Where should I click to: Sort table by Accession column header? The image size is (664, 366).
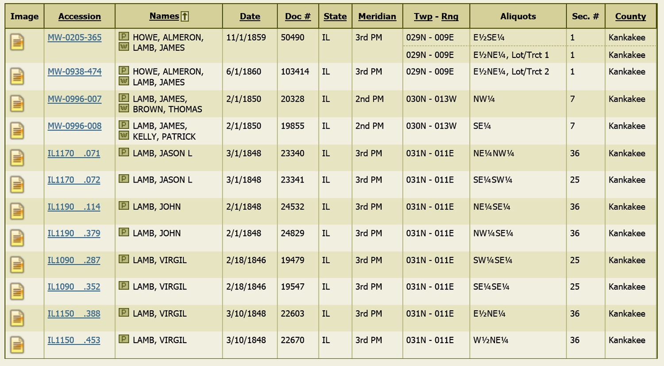point(80,16)
